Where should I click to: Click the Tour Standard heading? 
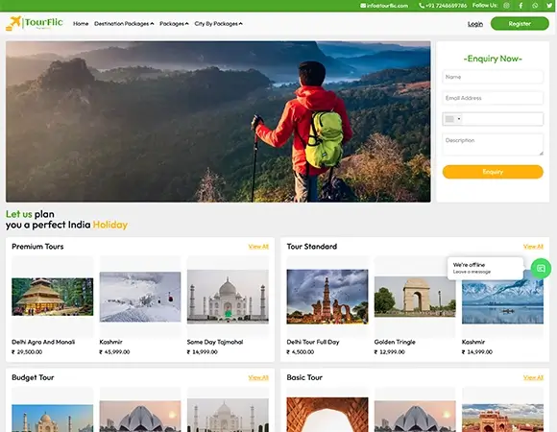tap(311, 247)
